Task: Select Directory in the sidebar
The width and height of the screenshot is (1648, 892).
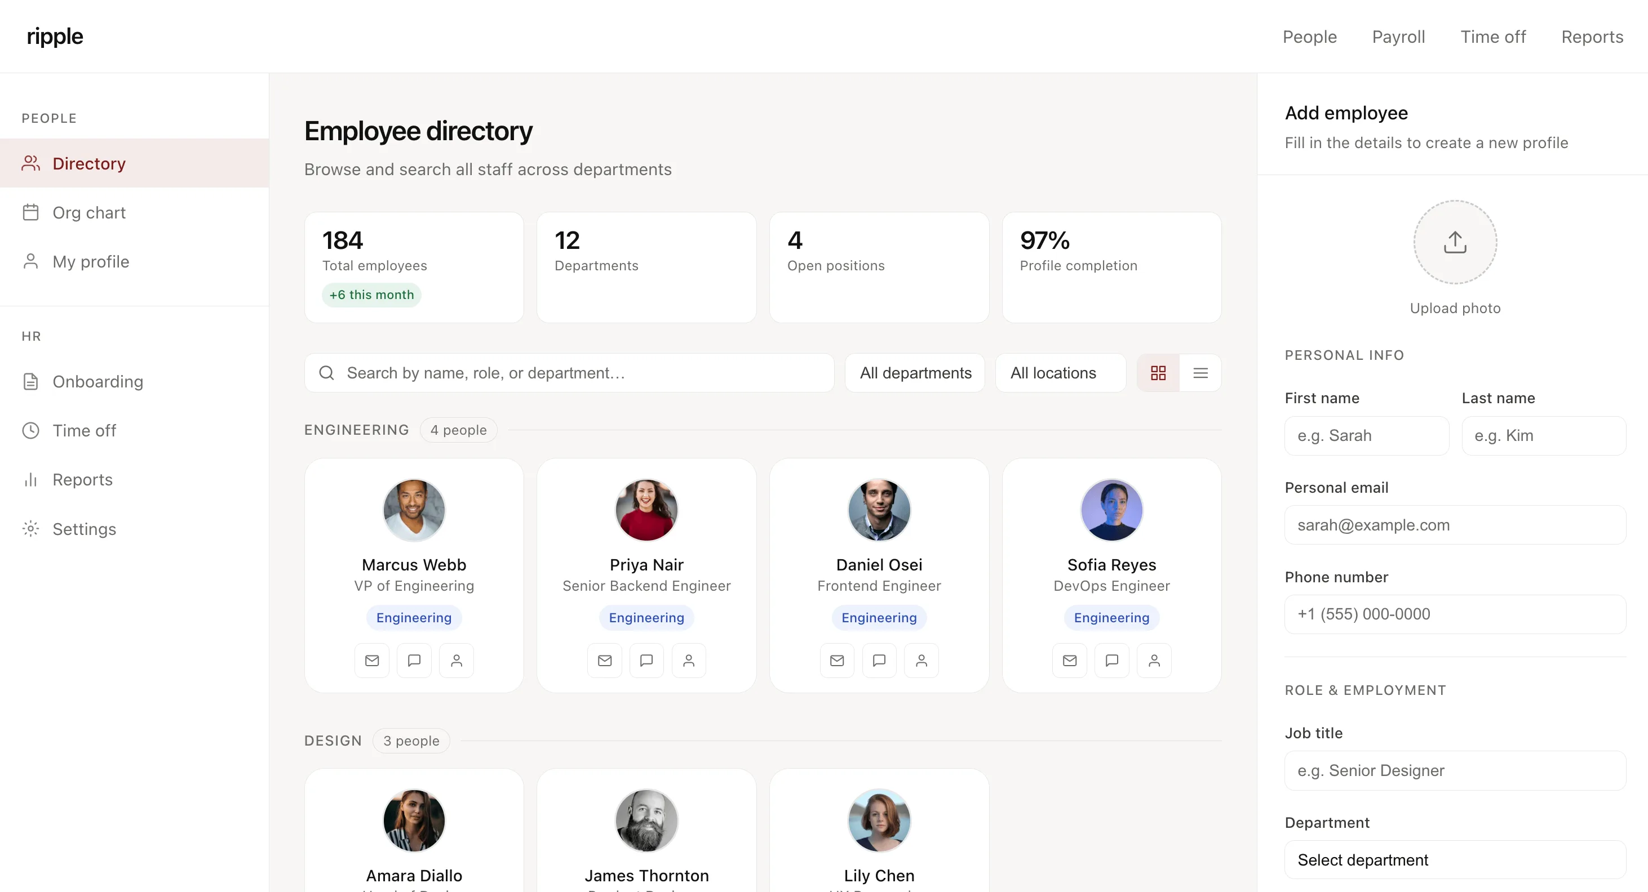Action: click(134, 163)
